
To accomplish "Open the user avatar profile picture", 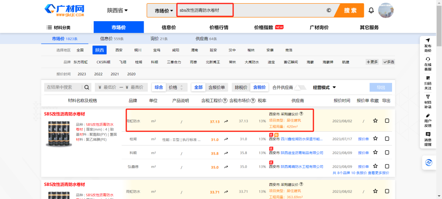I will [386, 11].
